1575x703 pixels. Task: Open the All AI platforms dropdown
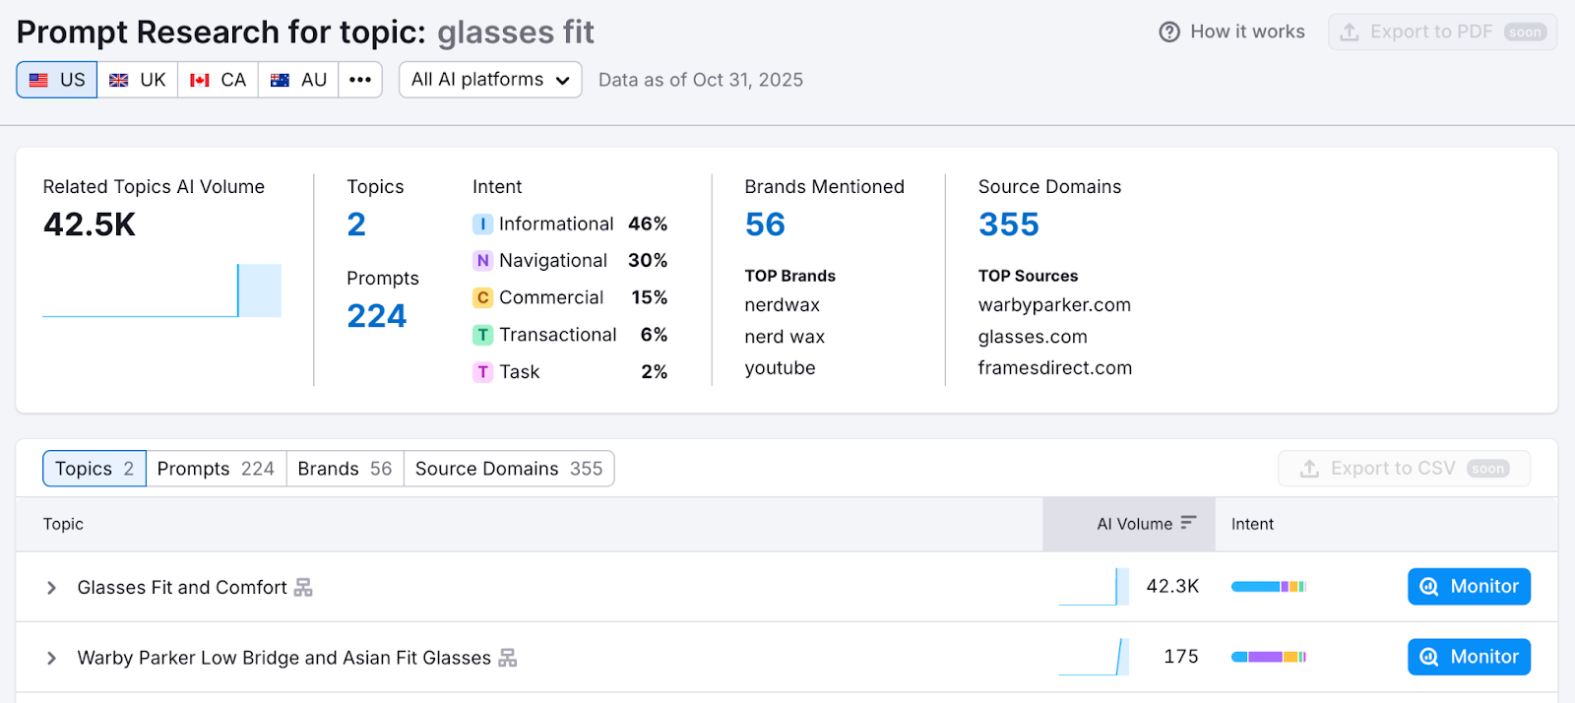pos(490,80)
